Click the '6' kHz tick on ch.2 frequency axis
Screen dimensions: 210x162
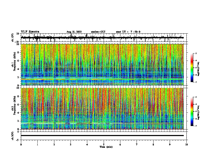point(18,104)
